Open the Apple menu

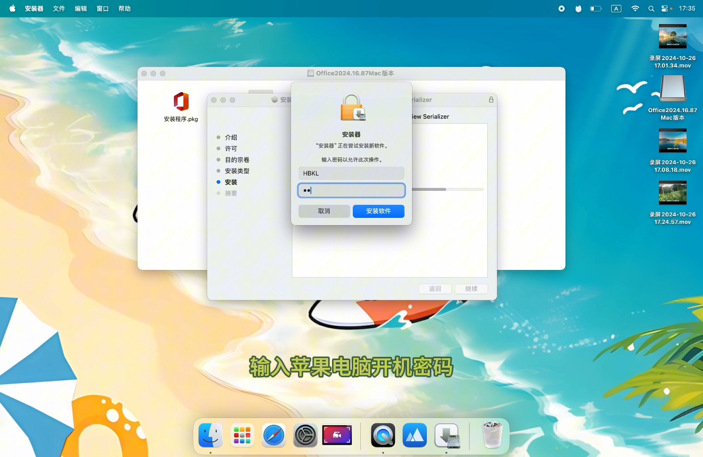(x=12, y=8)
